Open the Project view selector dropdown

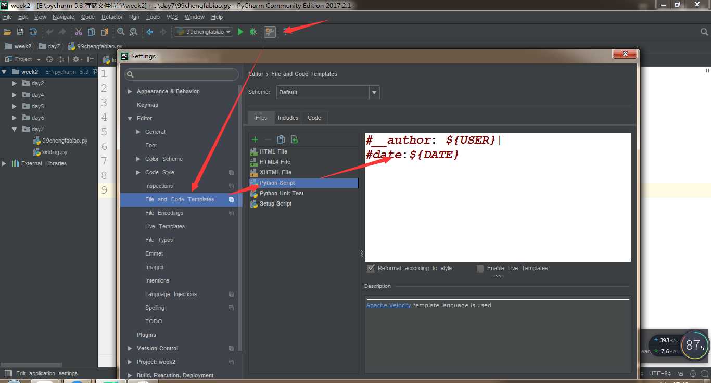tap(39, 59)
